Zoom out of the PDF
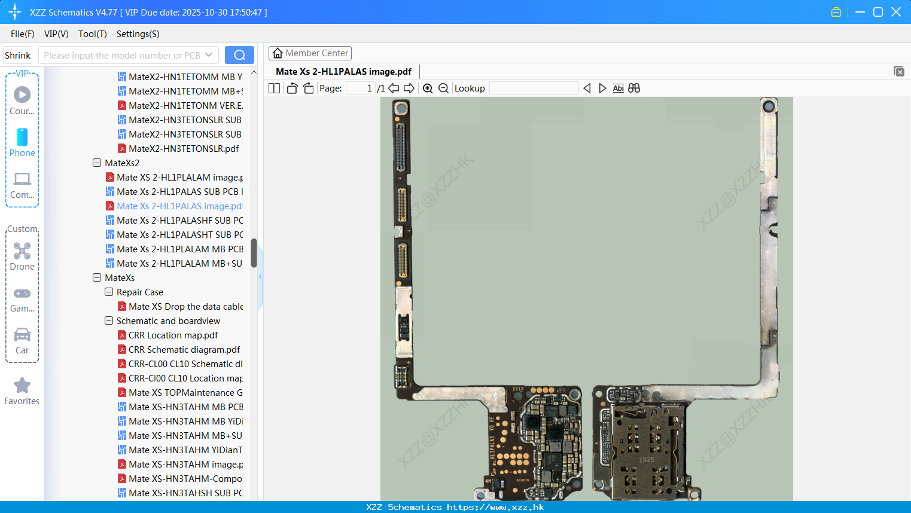This screenshot has height=513, width=911. [443, 88]
